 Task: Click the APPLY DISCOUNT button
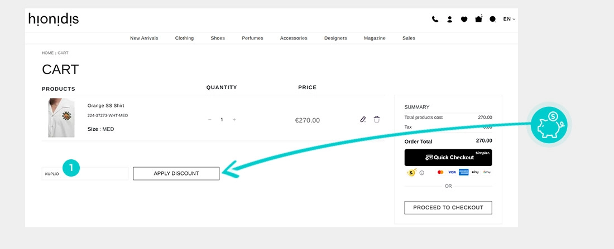point(176,174)
